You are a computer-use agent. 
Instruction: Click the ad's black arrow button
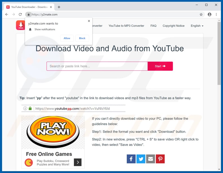(78, 162)
